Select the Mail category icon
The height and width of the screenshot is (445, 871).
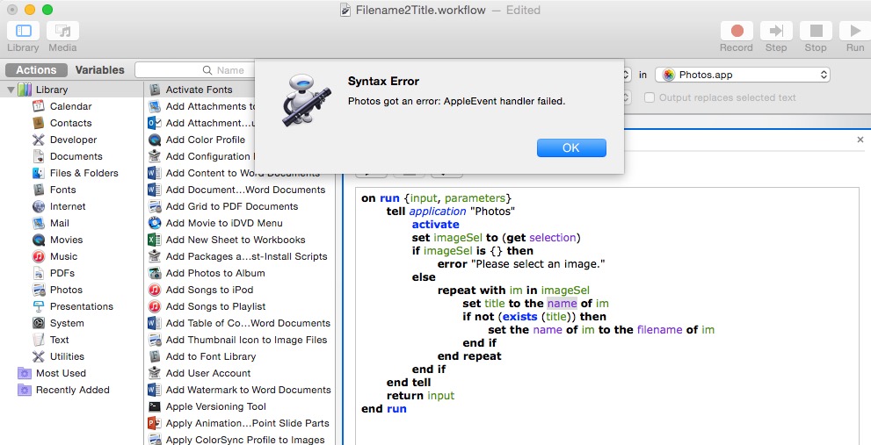coord(39,223)
